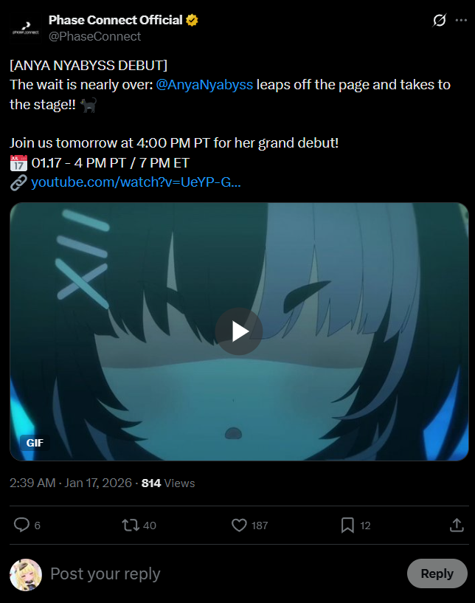Open the share post icon

[x=457, y=525]
